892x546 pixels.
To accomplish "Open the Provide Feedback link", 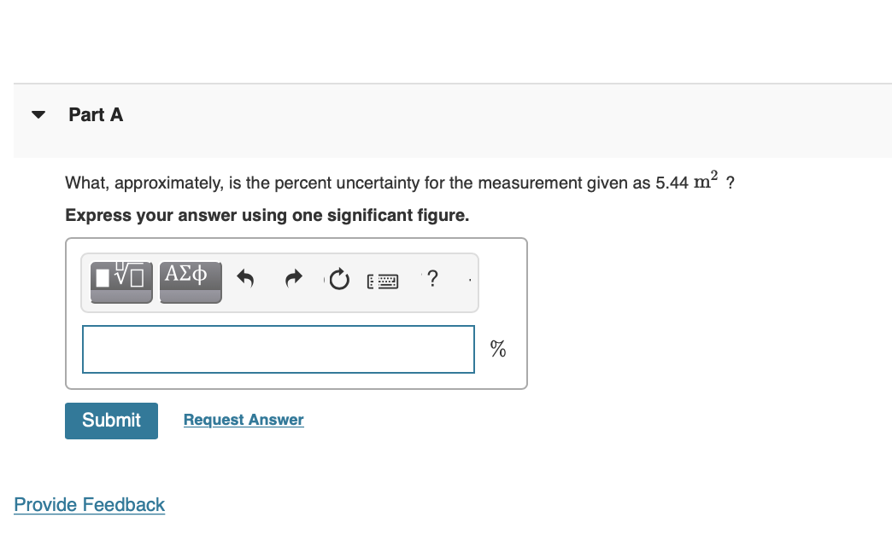I will [x=90, y=504].
